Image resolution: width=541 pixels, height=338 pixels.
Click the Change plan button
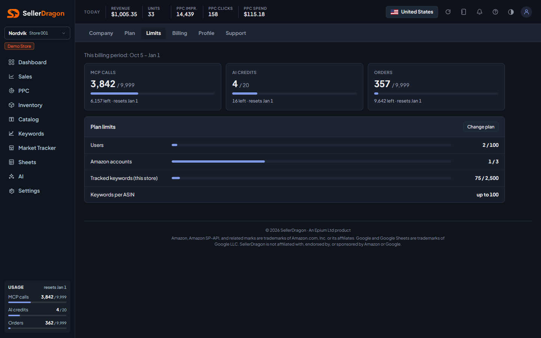481,127
